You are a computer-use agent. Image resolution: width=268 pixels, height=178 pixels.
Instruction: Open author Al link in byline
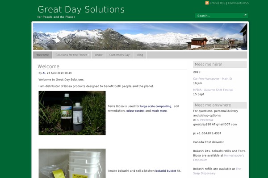[44, 73]
